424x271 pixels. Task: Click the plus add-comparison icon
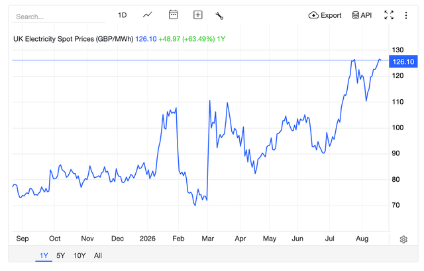point(198,15)
